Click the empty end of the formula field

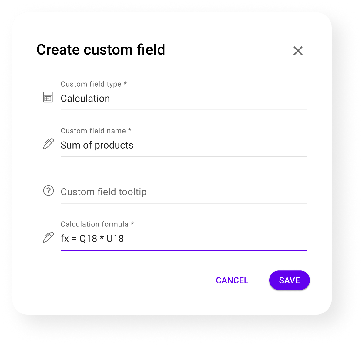coord(215,239)
